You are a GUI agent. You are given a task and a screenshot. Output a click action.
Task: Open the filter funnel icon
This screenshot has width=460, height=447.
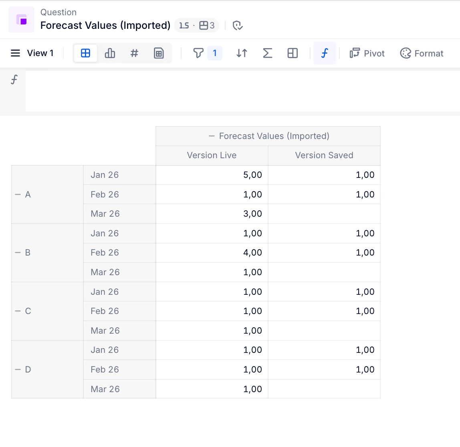tap(198, 53)
